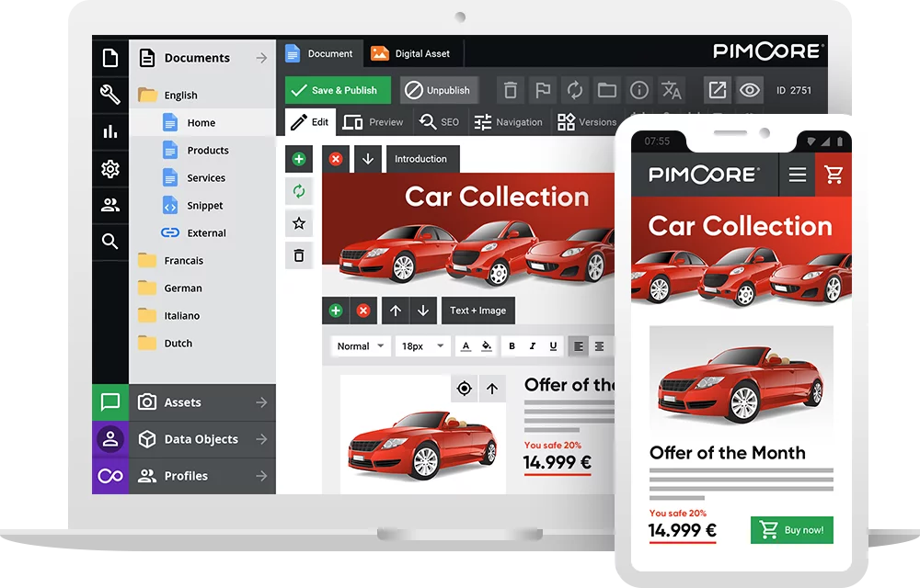Viewport: 920px width, 588px height.
Task: Open the Normal paragraph style dropdown
Action: click(x=361, y=346)
